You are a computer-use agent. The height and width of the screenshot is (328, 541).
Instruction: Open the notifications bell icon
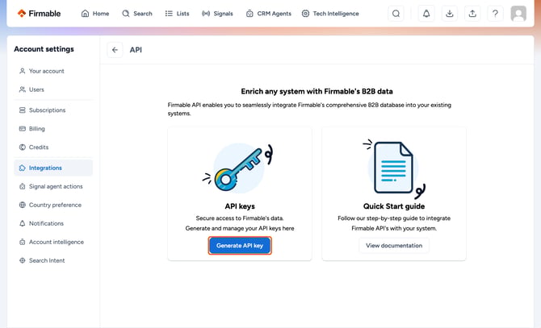(x=426, y=14)
